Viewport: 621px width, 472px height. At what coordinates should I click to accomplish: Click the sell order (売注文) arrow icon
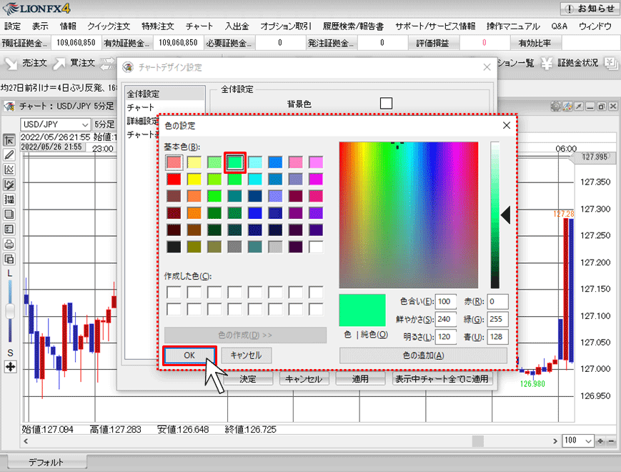click(11, 64)
